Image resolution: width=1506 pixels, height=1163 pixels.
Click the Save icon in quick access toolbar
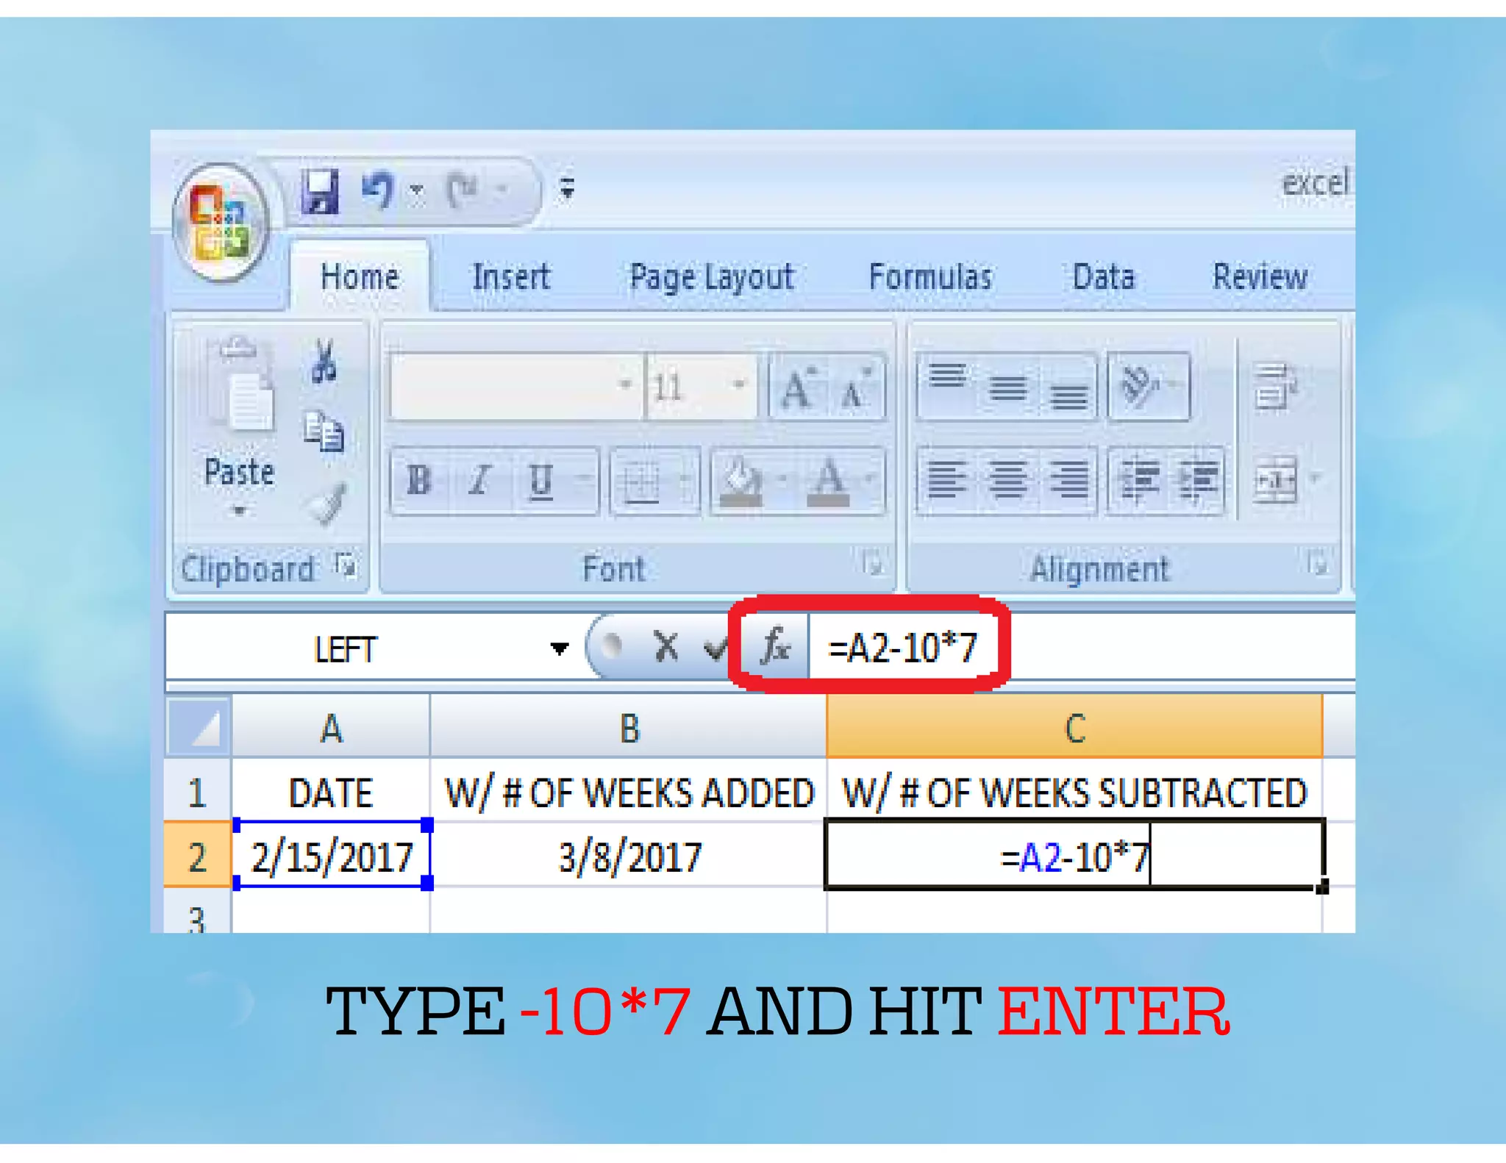(321, 191)
